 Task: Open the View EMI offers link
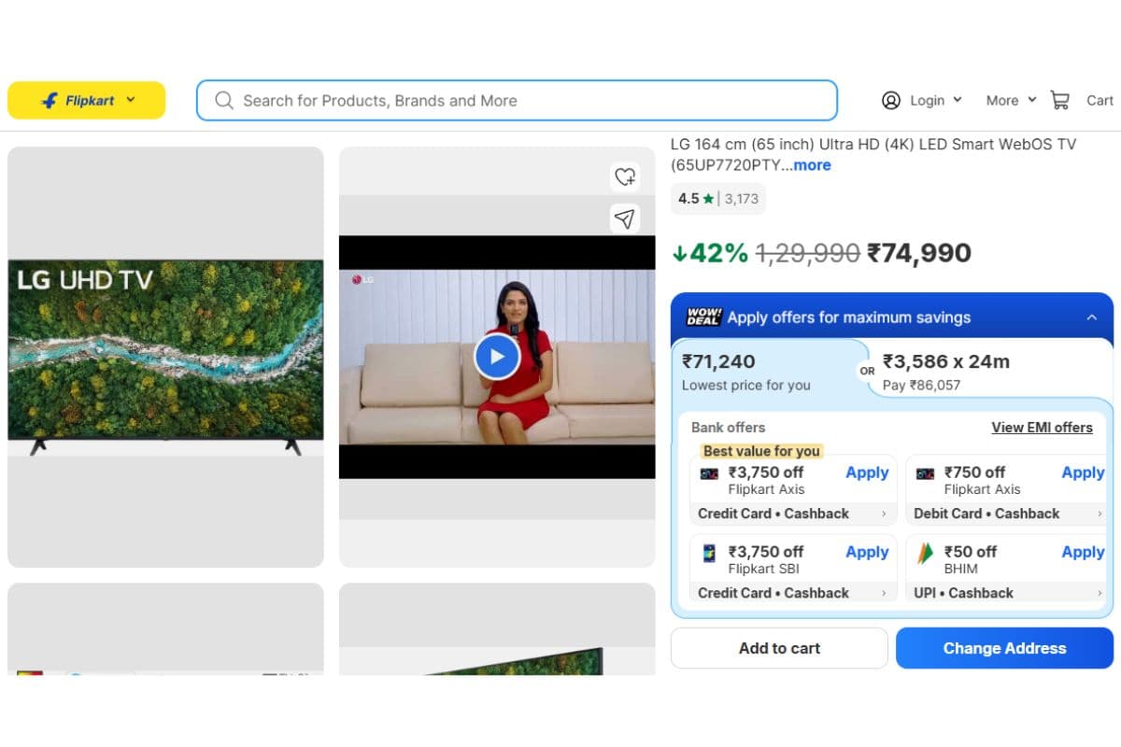(1042, 428)
